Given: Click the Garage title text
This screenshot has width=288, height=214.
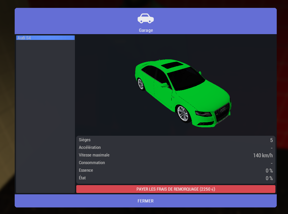Looking at the screenshot, I should tap(146, 30).
